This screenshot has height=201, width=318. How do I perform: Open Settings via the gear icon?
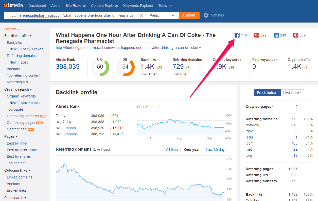click(206, 15)
